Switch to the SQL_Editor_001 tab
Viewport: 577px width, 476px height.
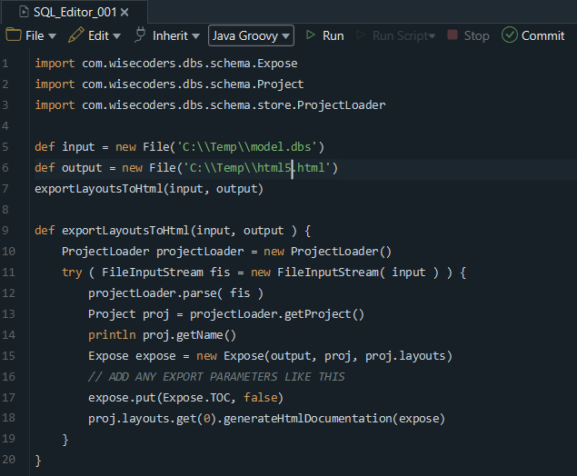(75, 12)
